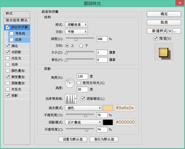The width and height of the screenshot is (185, 149).
Task: Click the highlight color swatch (peach)
Action: point(108,108)
